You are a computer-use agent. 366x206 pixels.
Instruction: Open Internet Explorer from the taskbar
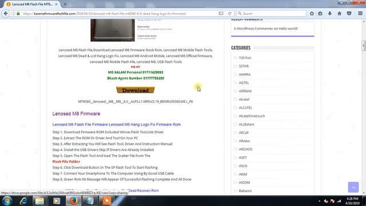tap(23, 201)
